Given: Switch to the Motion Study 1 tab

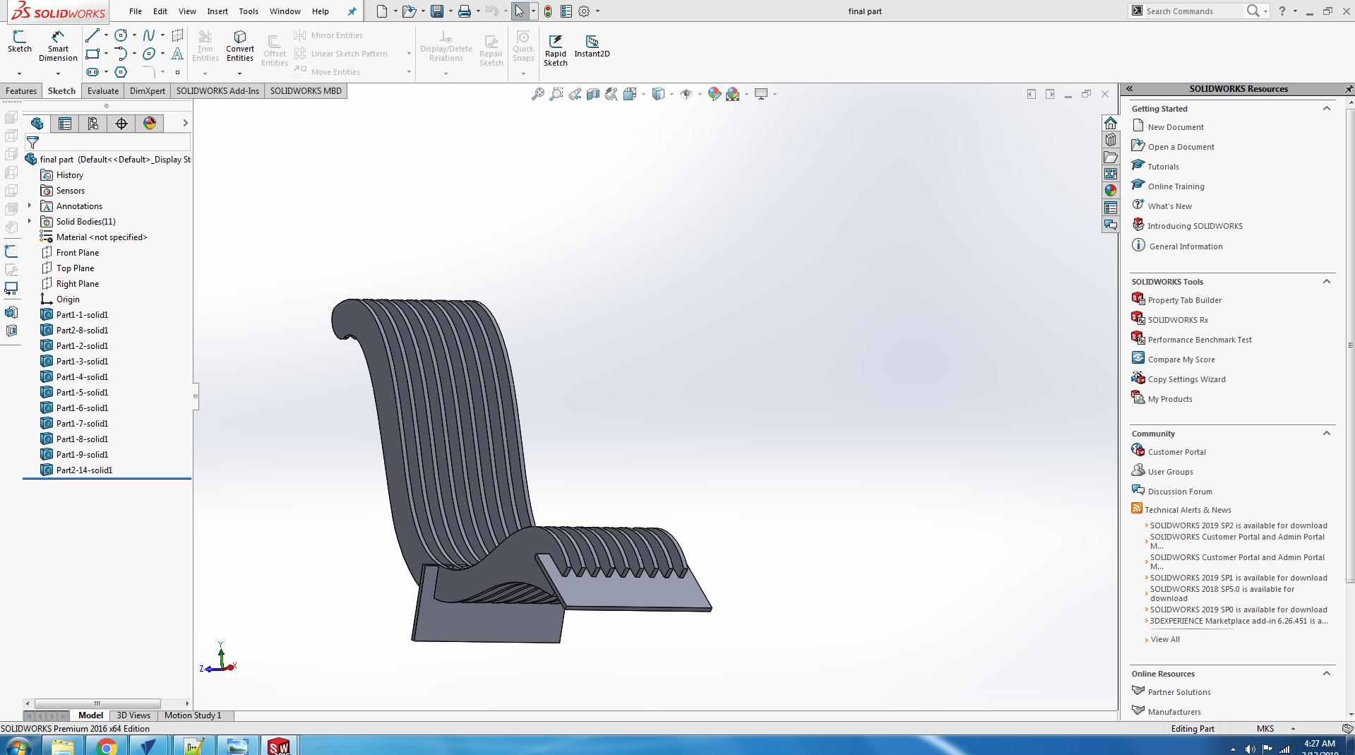Looking at the screenshot, I should tap(193, 715).
